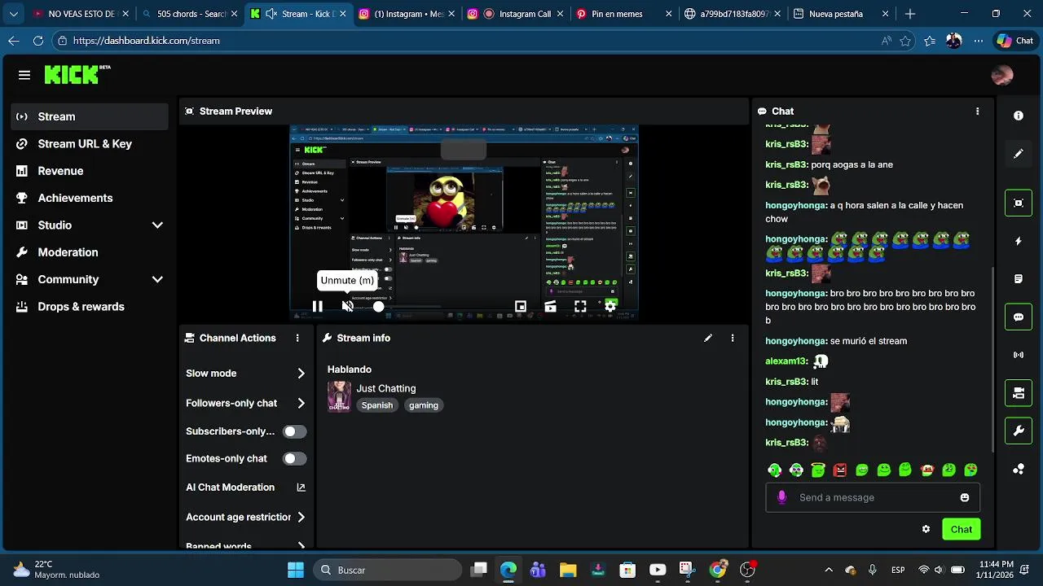Viewport: 1043px width, 586px height.
Task: Click the pencil icon in right sidebar
Action: point(1019,154)
